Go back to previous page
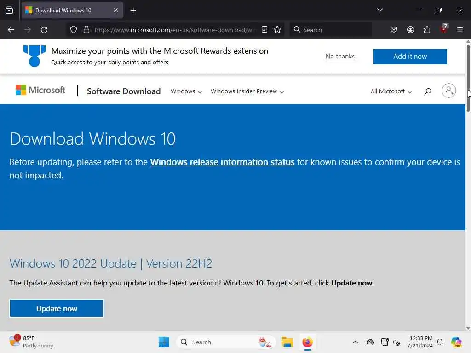This screenshot has width=471, height=353. point(11,30)
